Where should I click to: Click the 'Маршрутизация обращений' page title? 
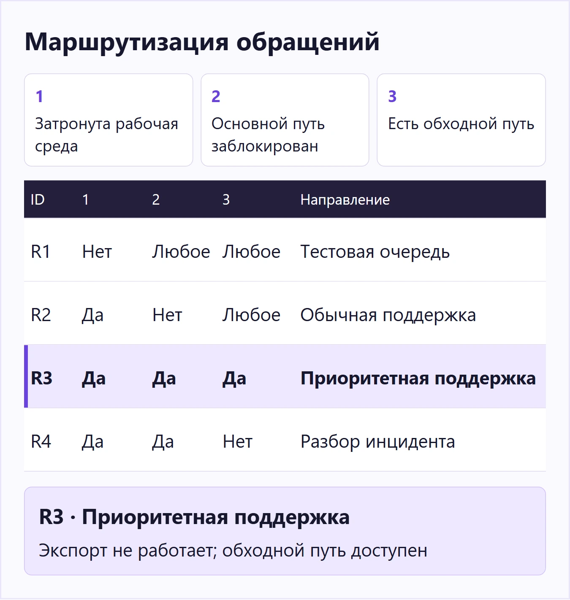[x=202, y=42]
